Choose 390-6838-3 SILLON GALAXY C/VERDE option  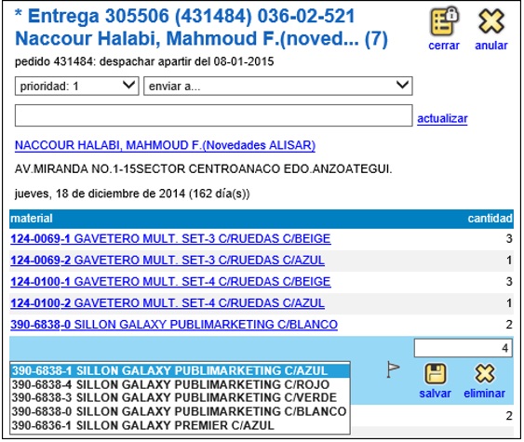click(x=180, y=397)
